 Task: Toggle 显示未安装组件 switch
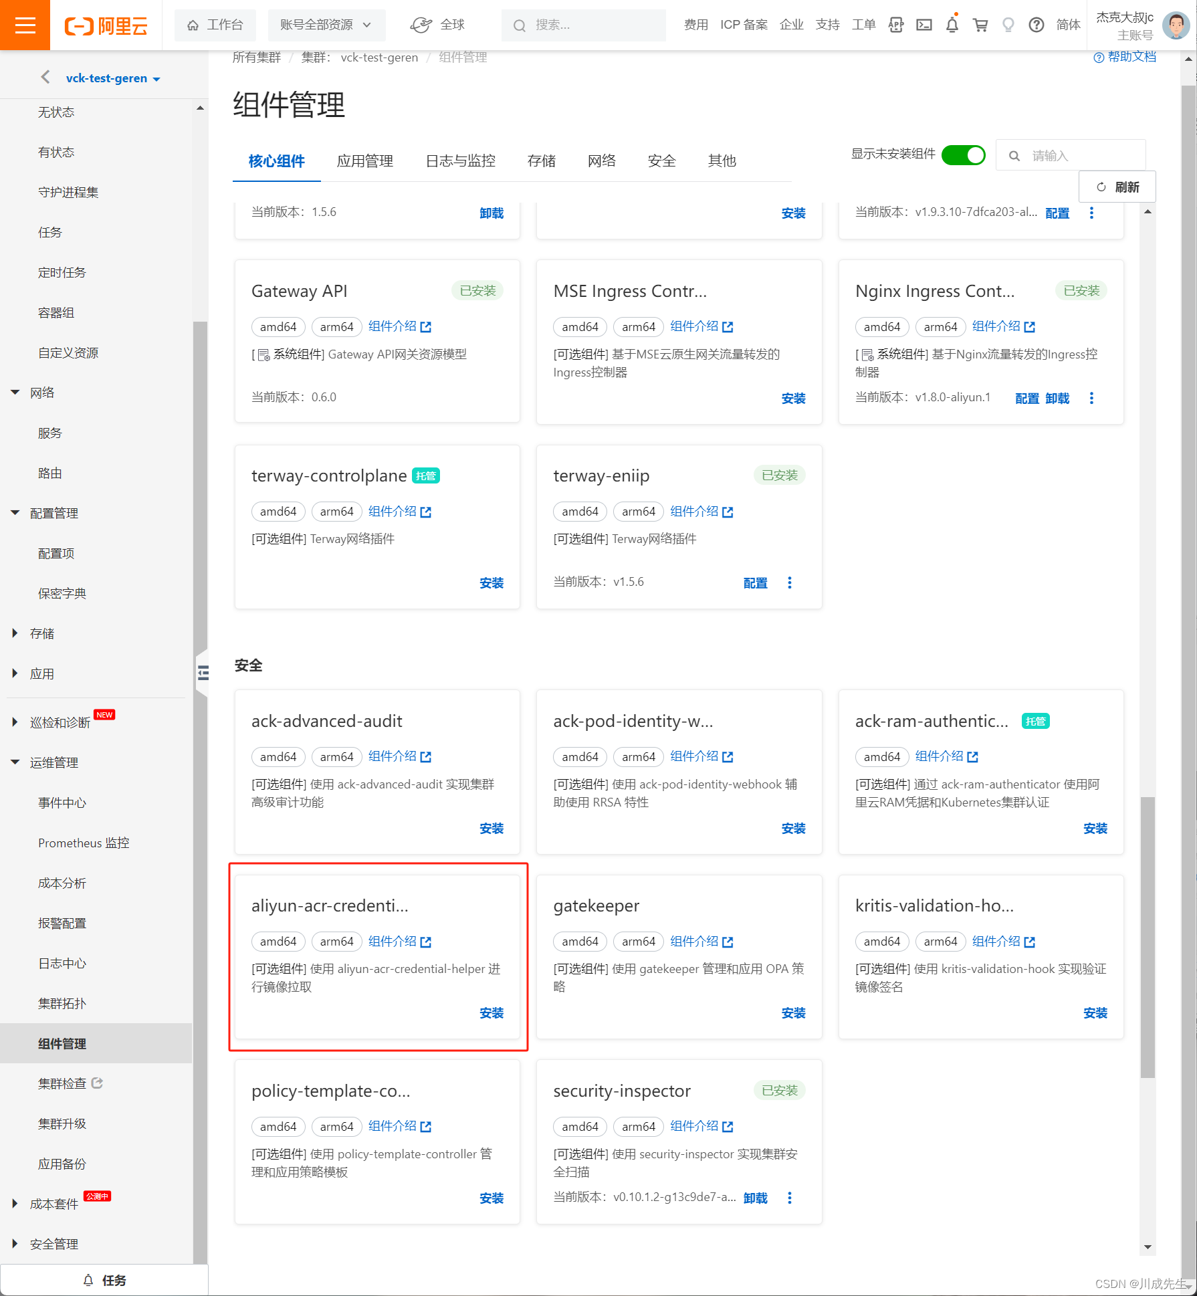pyautogui.click(x=963, y=155)
